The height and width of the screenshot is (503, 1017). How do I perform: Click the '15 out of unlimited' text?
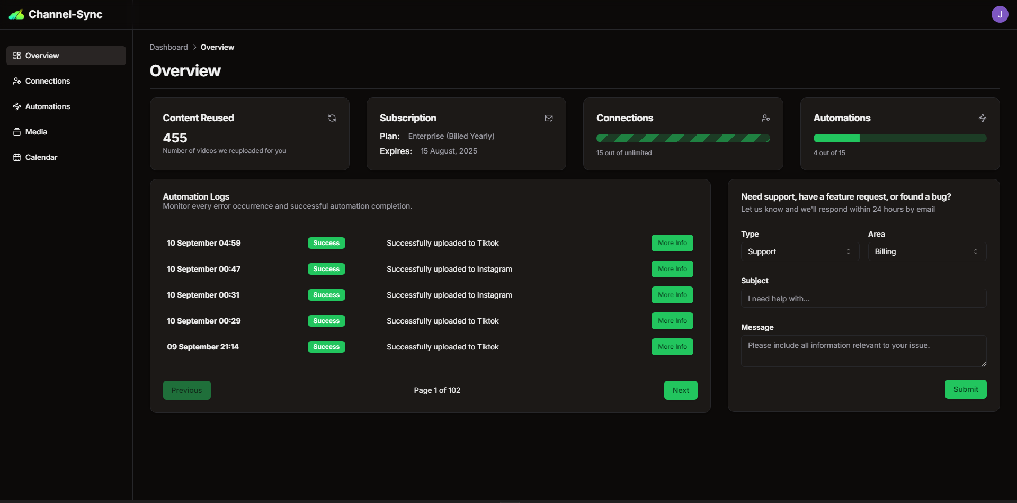[624, 153]
